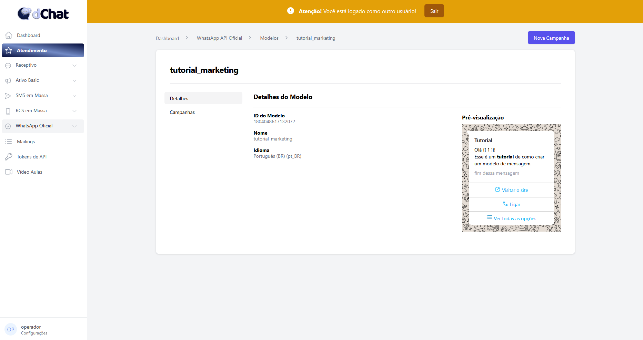Expand the RCS em Massa chevron
The image size is (643, 340).
click(x=74, y=111)
